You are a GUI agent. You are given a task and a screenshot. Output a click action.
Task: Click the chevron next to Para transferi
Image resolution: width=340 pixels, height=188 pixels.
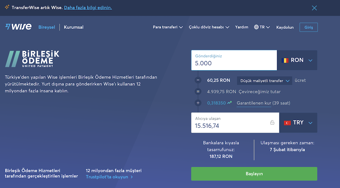pos(181,27)
